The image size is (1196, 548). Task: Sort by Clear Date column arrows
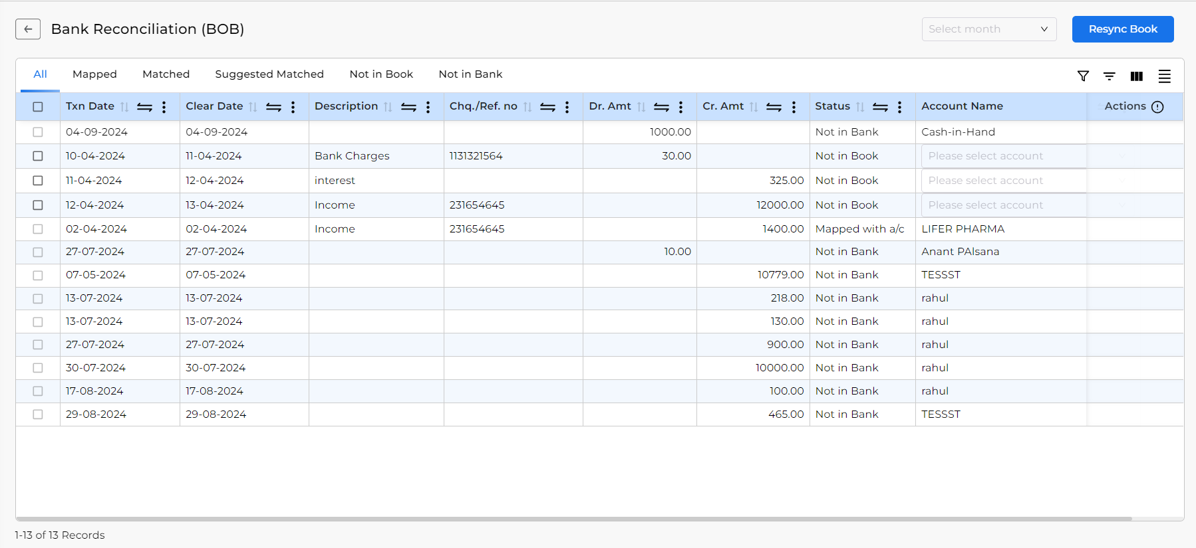tap(253, 107)
